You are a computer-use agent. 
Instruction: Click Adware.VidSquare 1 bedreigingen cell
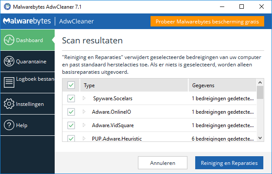click(x=223, y=125)
